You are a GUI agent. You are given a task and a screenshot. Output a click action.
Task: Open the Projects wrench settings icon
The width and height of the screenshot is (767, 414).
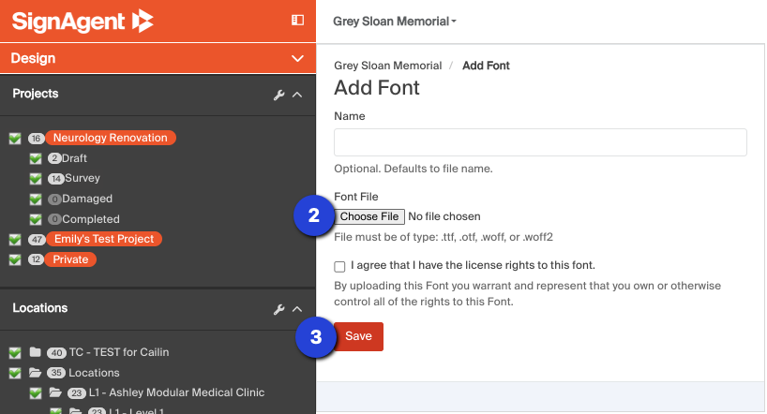(x=278, y=95)
